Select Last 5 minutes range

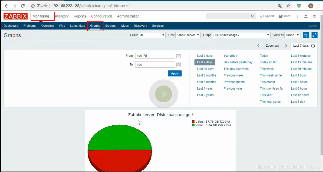[301, 56]
